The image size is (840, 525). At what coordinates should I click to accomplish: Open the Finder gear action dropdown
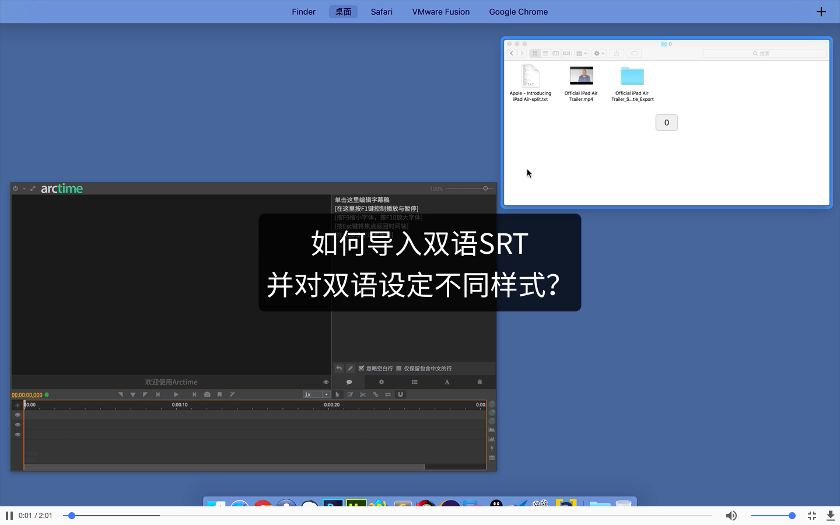tap(599, 53)
